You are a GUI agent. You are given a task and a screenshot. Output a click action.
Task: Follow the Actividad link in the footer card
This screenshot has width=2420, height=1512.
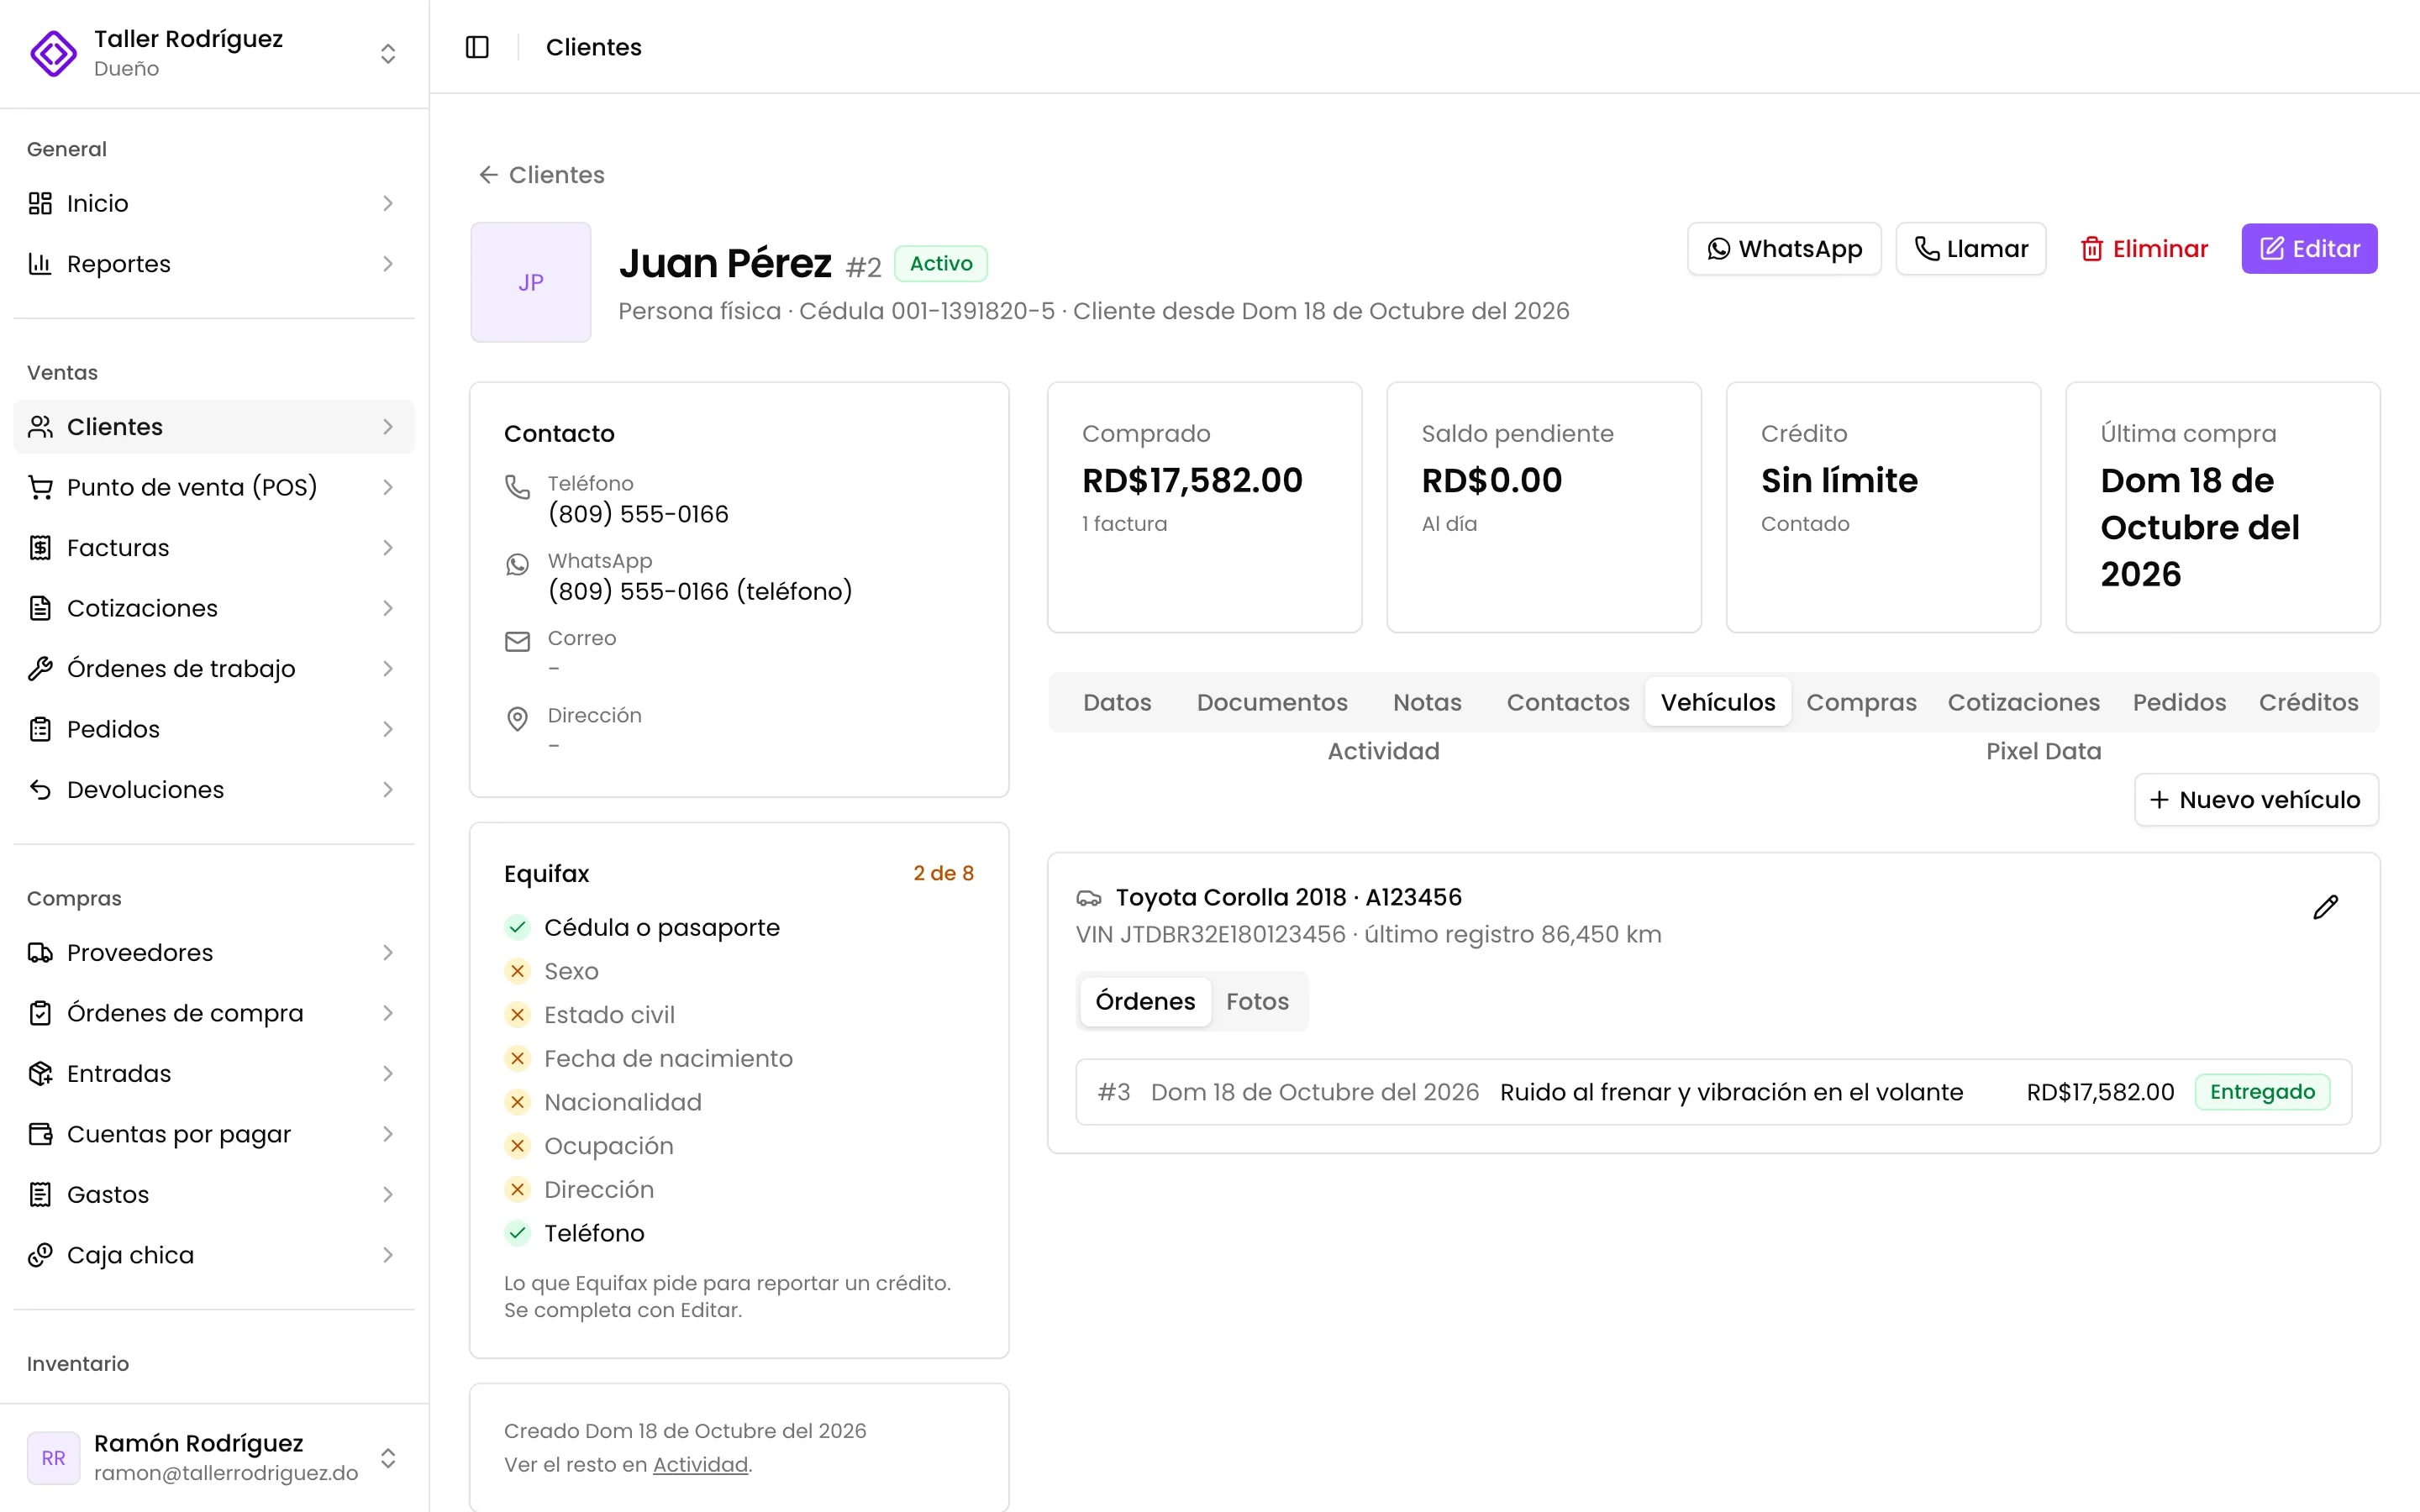pyautogui.click(x=700, y=1464)
